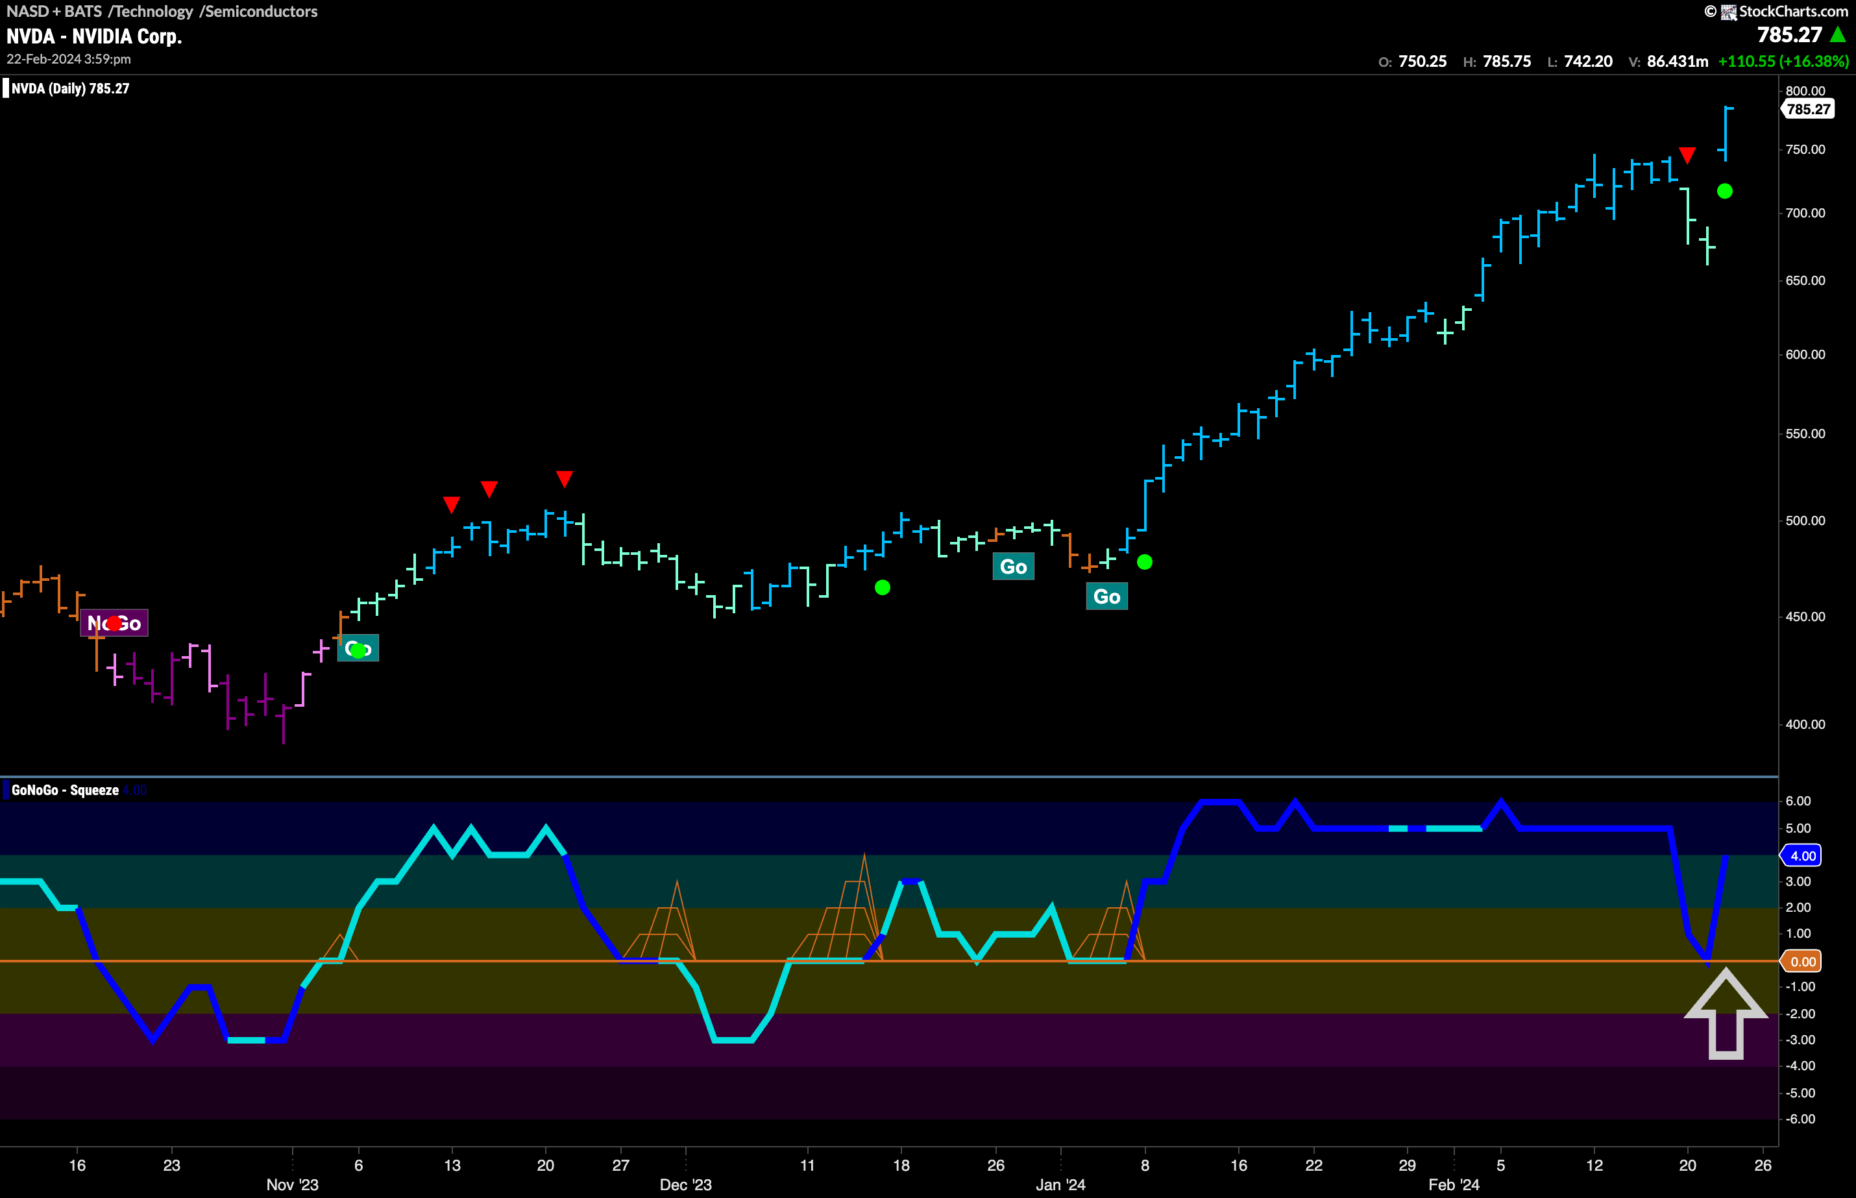Image resolution: width=1856 pixels, height=1198 pixels.
Task: Click the date label 11 on time axis
Action: (807, 1166)
